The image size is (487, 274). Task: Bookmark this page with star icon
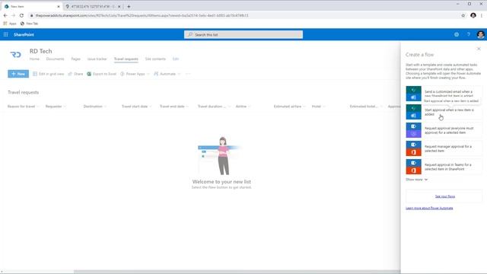[x=463, y=15]
